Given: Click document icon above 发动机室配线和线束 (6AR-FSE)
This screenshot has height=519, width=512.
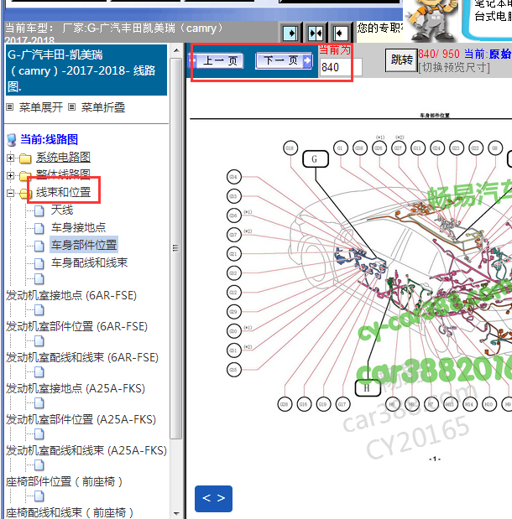Looking at the screenshot, I should 39,341.
